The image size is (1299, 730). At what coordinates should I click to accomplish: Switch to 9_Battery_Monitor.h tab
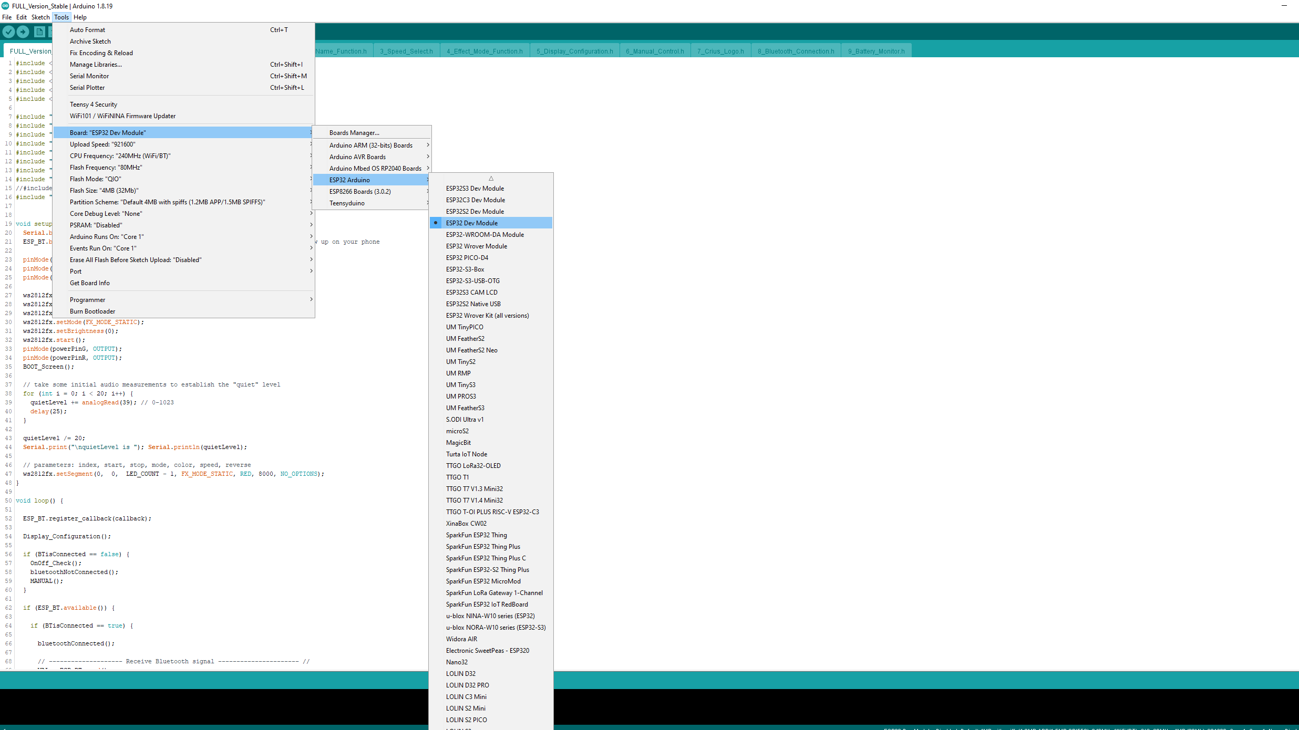876,51
